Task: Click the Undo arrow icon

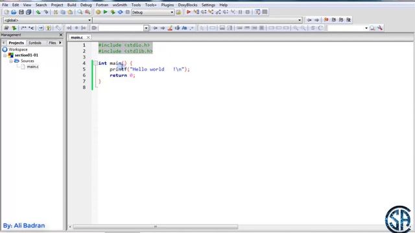Action: [x=38, y=12]
